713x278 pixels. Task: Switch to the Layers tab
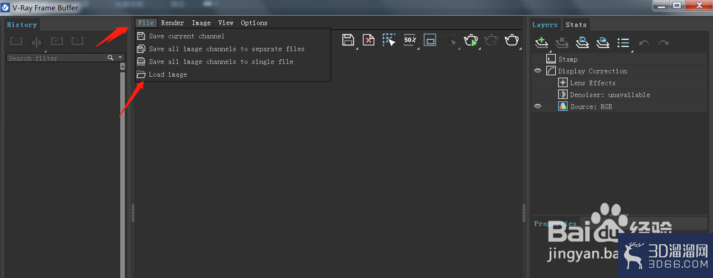pyautogui.click(x=545, y=25)
